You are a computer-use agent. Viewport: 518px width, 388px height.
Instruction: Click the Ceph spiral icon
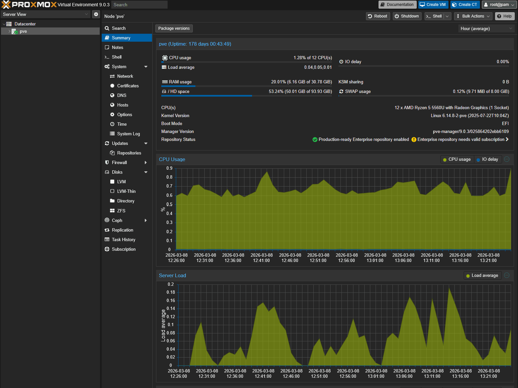click(x=107, y=220)
